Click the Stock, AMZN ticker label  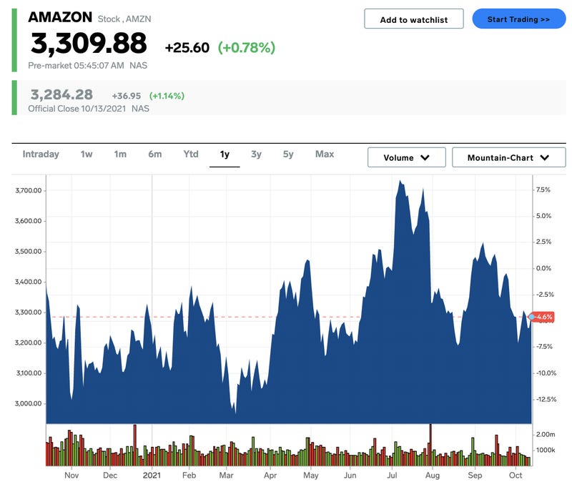[124, 19]
